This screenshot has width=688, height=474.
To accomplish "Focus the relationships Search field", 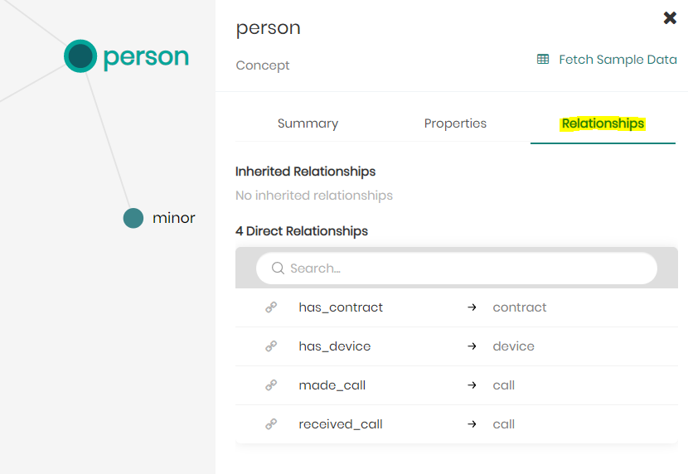I will pyautogui.click(x=464, y=268).
